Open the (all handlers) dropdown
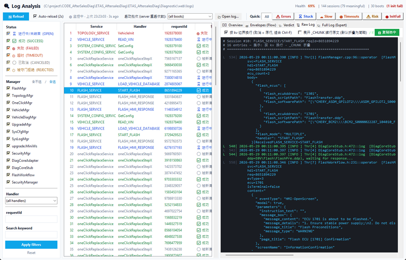This screenshot has height=260, width=406. (x=31, y=201)
